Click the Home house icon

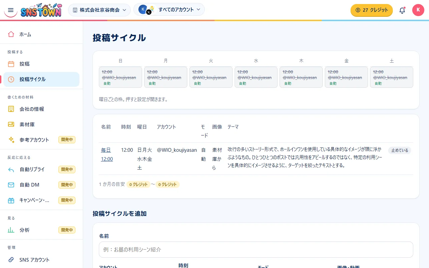click(11, 34)
